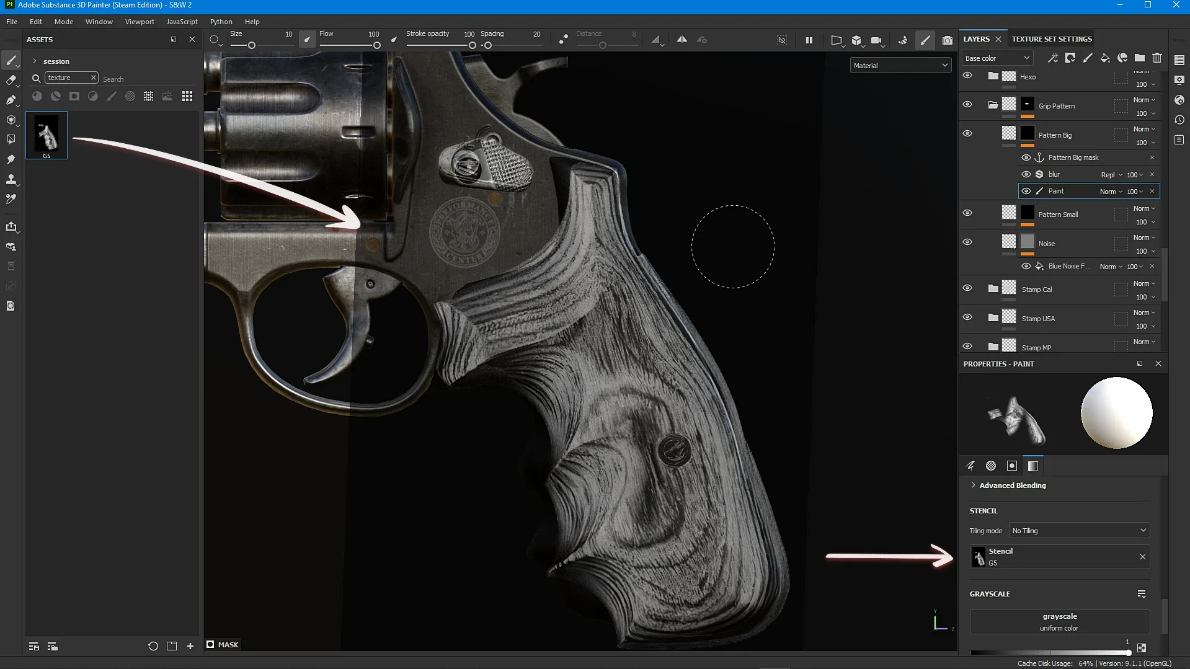Open the Tiling mode dropdown in Stencil section

click(1078, 530)
